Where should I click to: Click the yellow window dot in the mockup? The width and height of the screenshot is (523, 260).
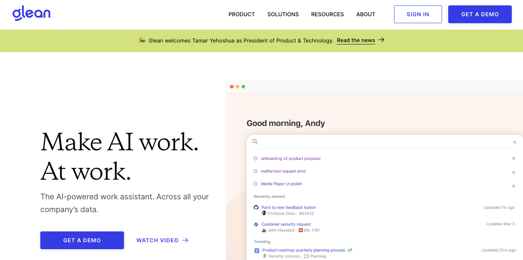[237, 87]
